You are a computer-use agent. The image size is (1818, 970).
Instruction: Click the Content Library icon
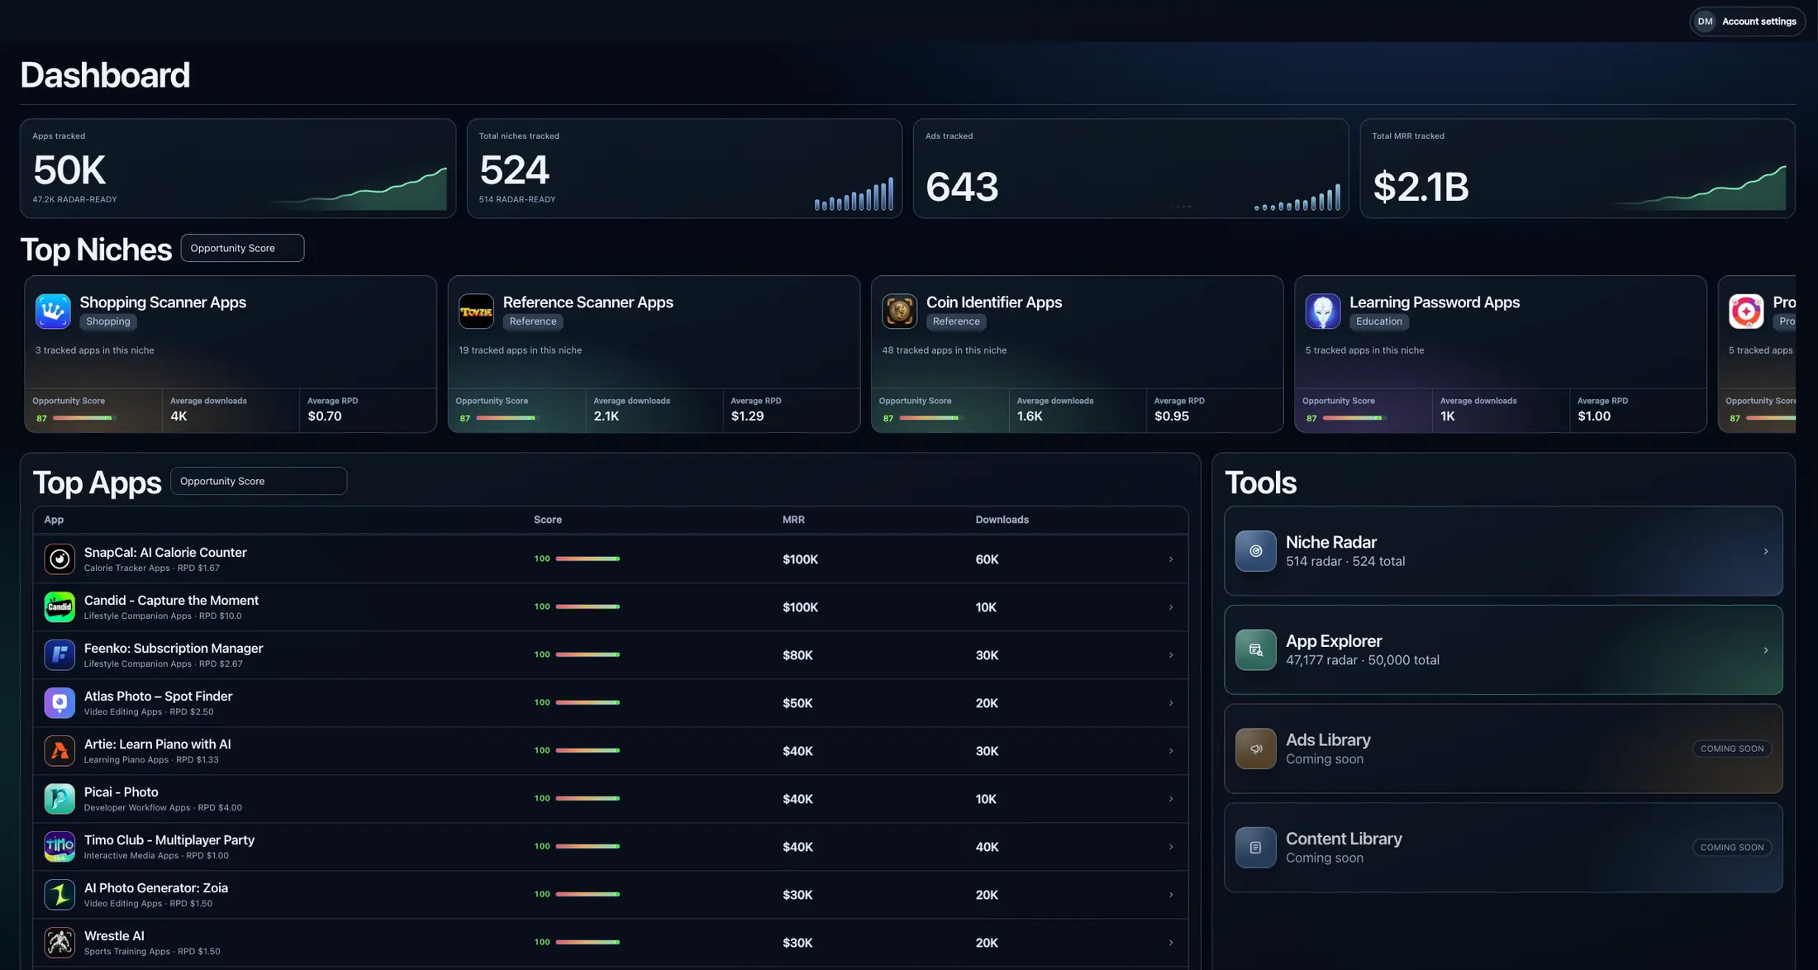pos(1255,847)
